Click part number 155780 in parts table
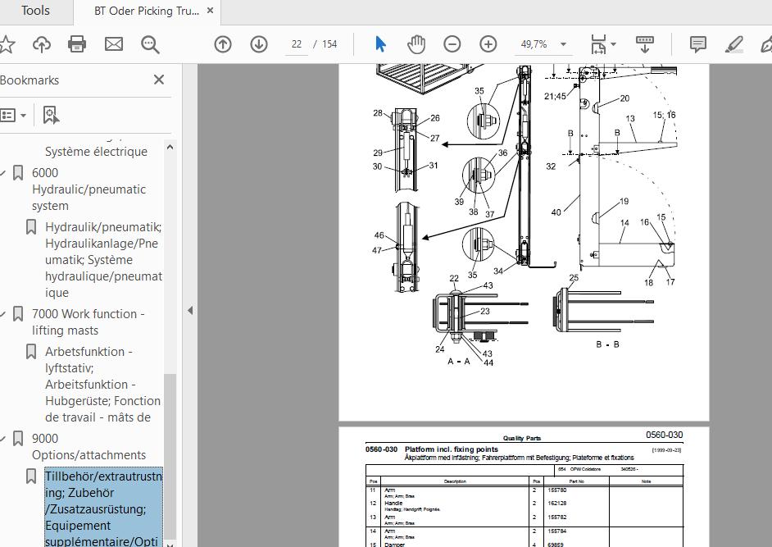The height and width of the screenshot is (547, 772). (556, 490)
